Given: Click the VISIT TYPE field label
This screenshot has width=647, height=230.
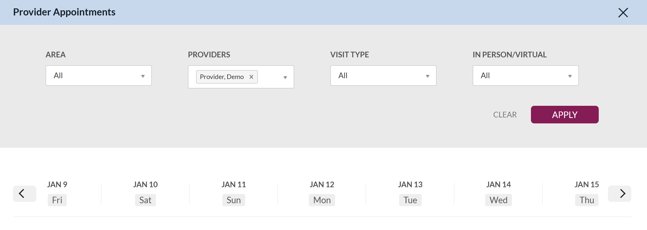Looking at the screenshot, I should [x=350, y=55].
